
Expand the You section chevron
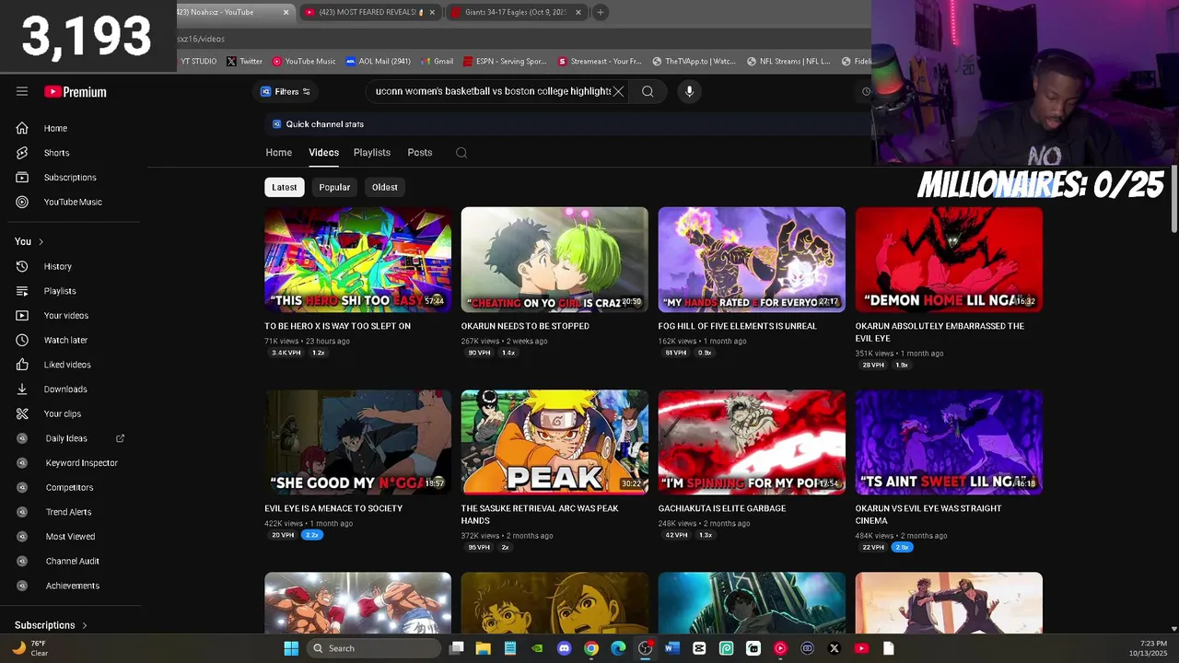pyautogui.click(x=41, y=242)
